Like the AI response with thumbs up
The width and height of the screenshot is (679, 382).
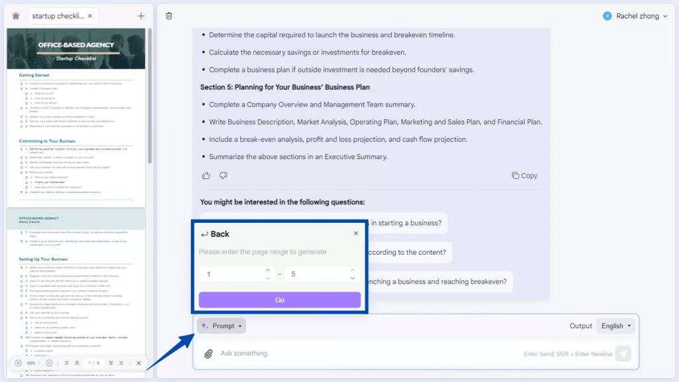[x=206, y=175]
